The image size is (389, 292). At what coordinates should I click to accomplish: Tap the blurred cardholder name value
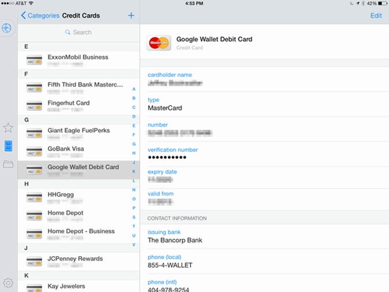(x=175, y=83)
